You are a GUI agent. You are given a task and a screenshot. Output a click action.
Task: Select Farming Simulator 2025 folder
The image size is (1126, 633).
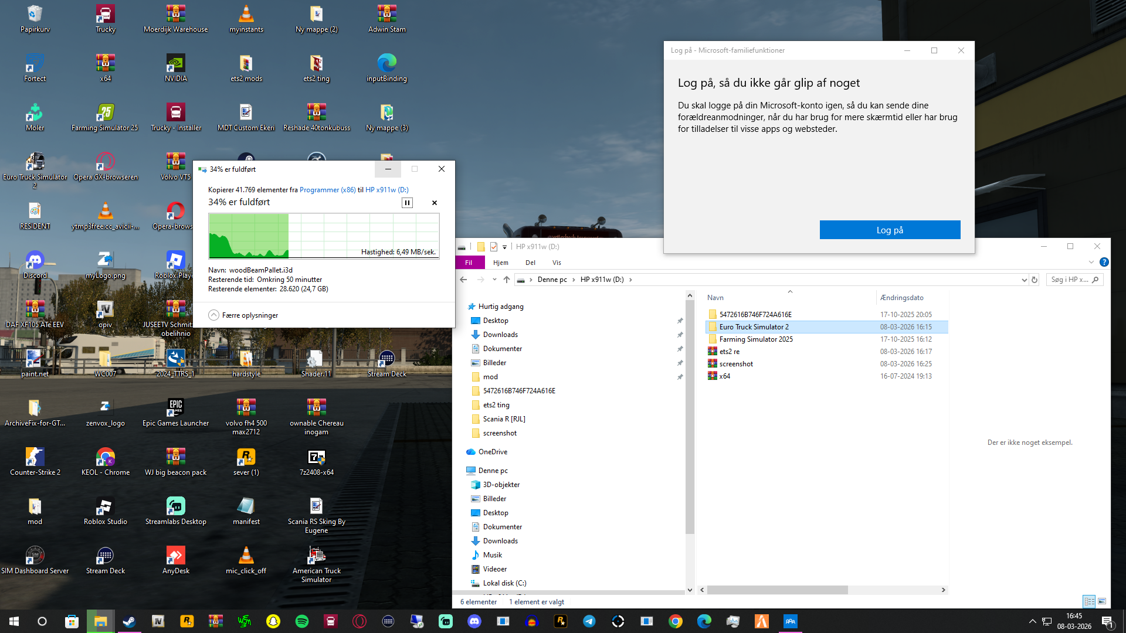point(756,339)
